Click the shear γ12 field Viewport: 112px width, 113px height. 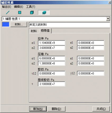click(91, 73)
